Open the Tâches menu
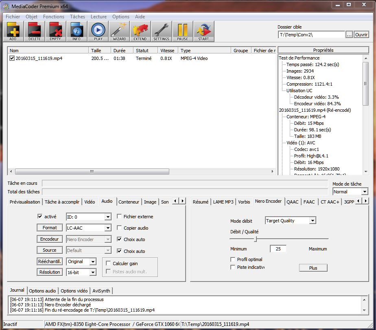The height and width of the screenshot is (330, 376). [x=77, y=17]
